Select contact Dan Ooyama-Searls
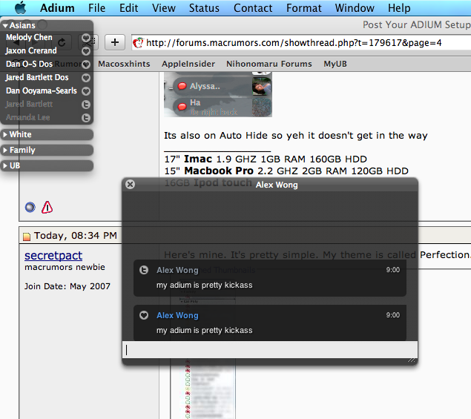Image resolution: width=471 pixels, height=419 pixels. coord(41,90)
